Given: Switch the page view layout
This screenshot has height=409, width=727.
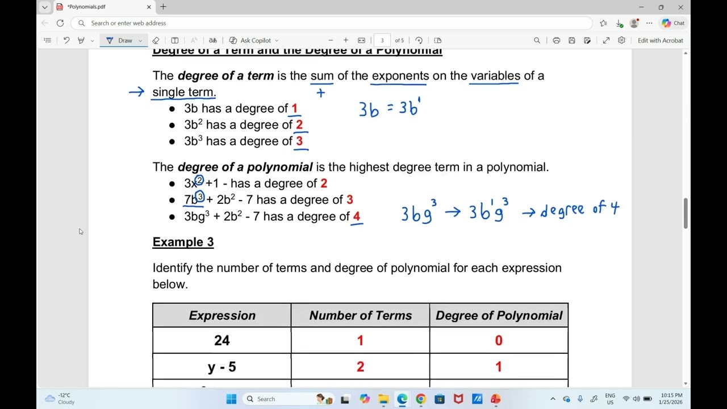Looking at the screenshot, I should [437, 40].
